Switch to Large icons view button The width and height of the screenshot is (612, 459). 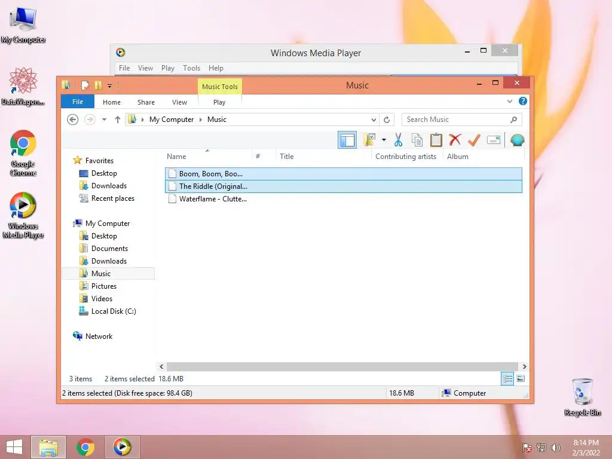[x=521, y=378]
